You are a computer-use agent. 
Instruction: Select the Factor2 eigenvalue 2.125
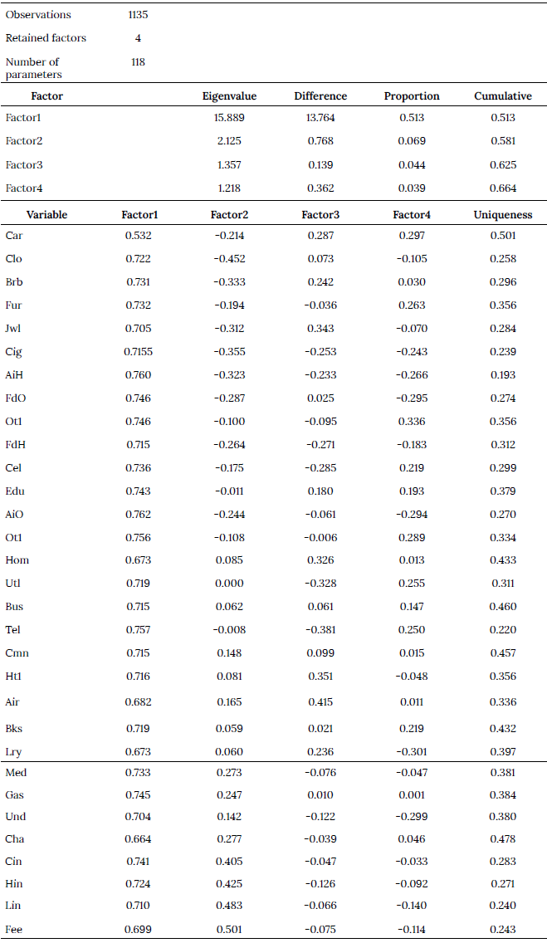(x=229, y=141)
